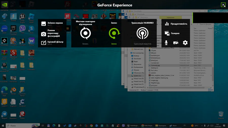The height and width of the screenshot is (128, 228).
Task: Open the overlay settings gear
Action: (x=185, y=43)
